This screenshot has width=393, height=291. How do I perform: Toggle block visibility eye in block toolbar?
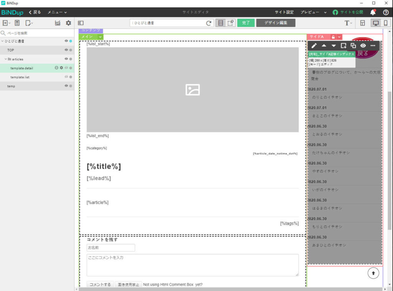pyautogui.click(x=363, y=46)
